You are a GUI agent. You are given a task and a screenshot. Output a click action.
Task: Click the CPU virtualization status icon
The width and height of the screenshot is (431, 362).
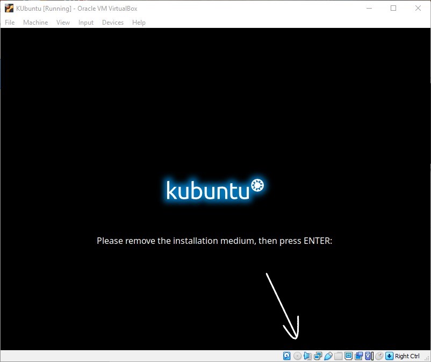[x=369, y=356]
